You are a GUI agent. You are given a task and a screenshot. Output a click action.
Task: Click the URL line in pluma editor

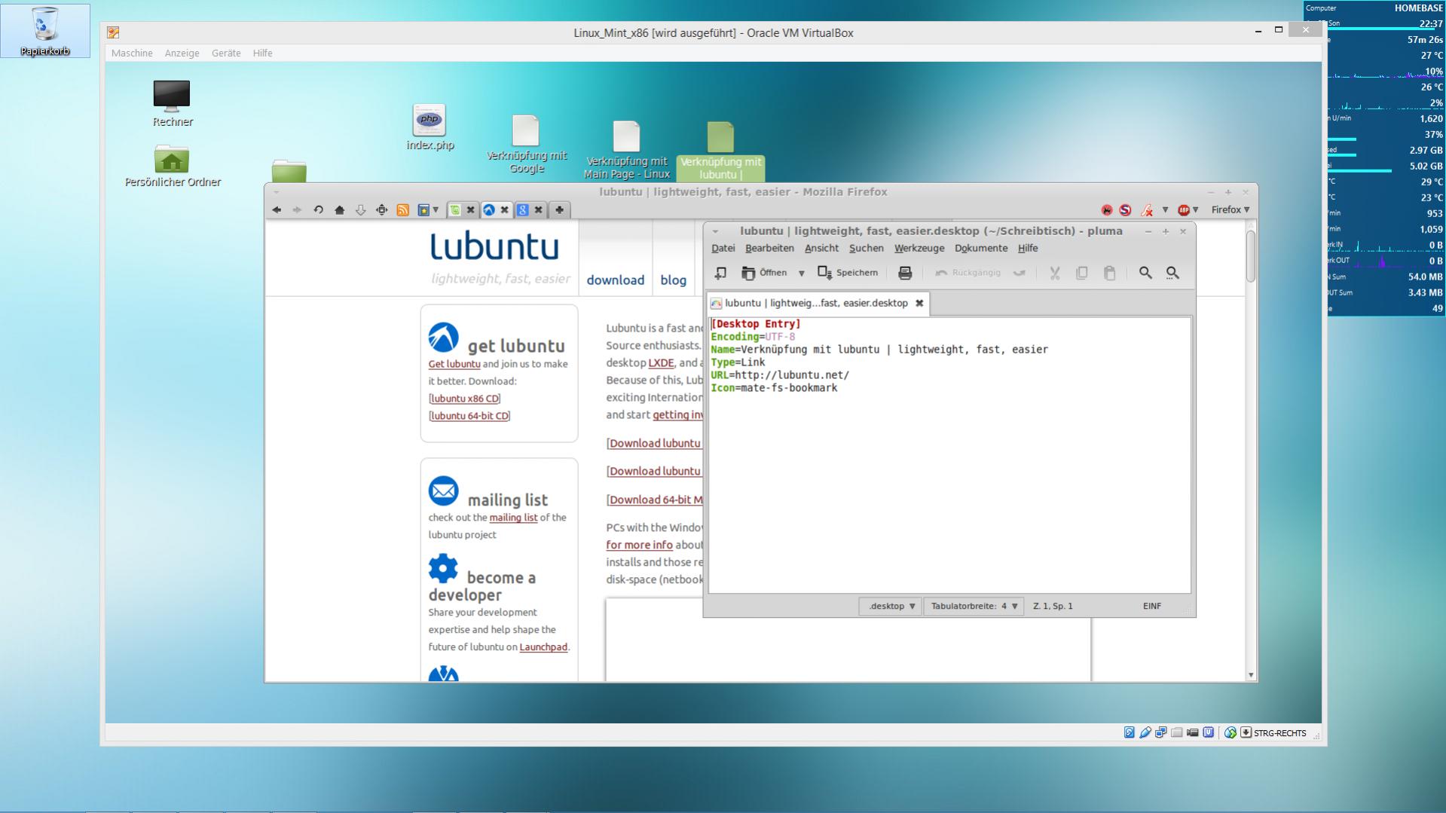780,375
